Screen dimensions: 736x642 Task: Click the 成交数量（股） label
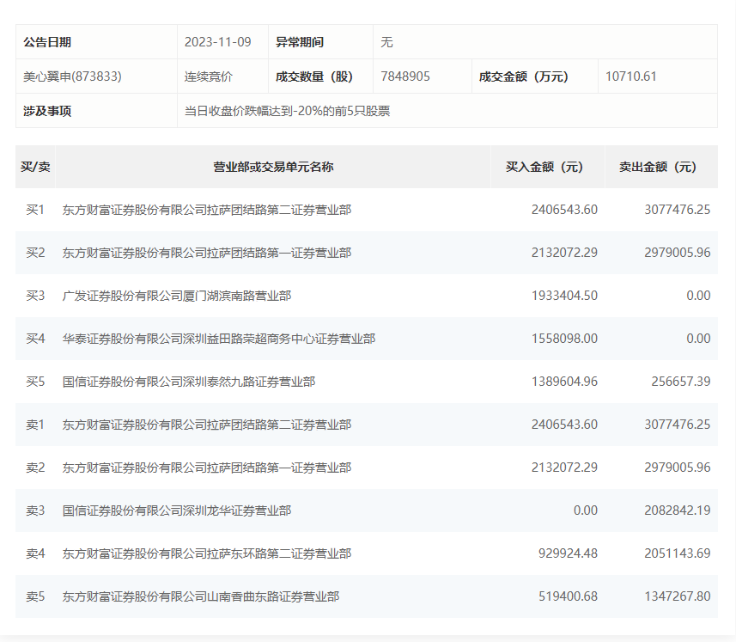tap(314, 76)
